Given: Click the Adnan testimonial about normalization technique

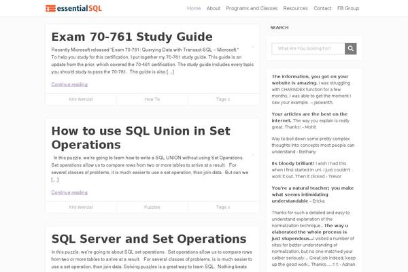Looking at the screenshot, I should (313, 239).
